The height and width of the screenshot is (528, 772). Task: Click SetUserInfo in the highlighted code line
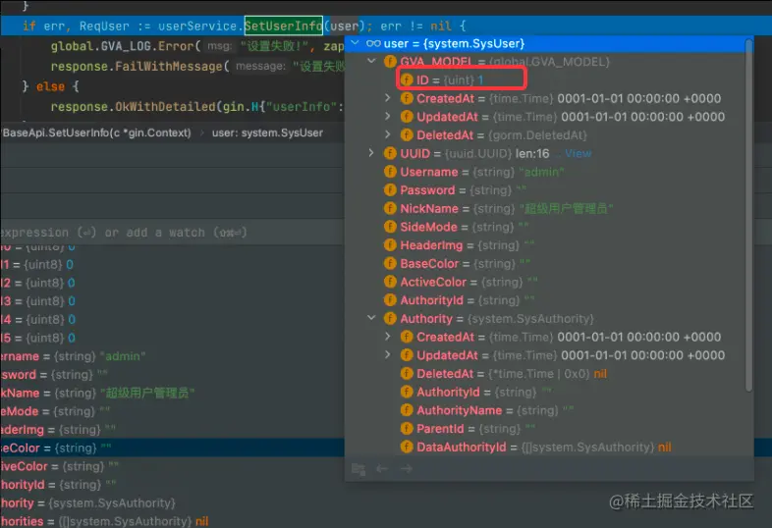284,26
